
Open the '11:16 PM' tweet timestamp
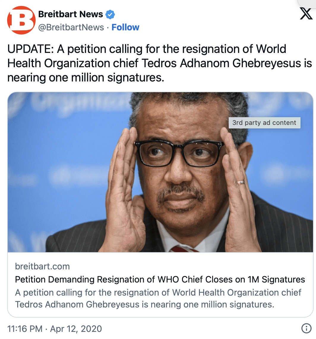[25, 329]
